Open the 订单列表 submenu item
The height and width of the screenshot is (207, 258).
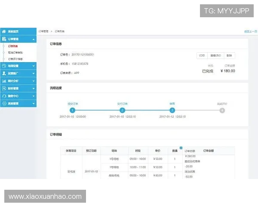(x=13, y=46)
